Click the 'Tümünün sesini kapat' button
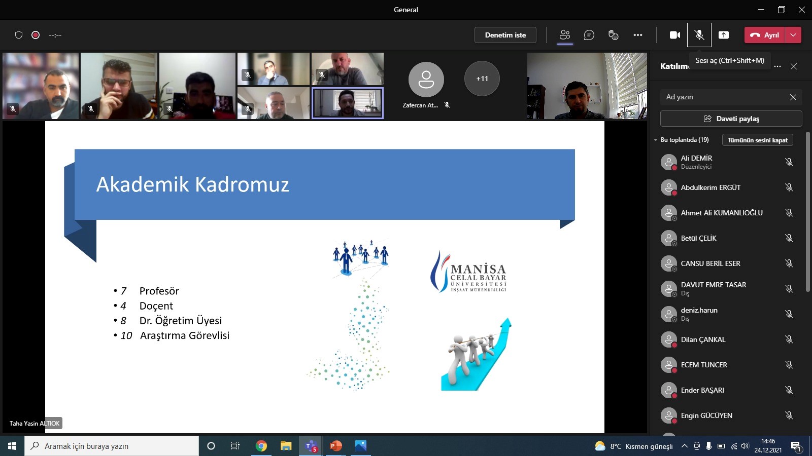This screenshot has height=456, width=812. click(x=757, y=140)
